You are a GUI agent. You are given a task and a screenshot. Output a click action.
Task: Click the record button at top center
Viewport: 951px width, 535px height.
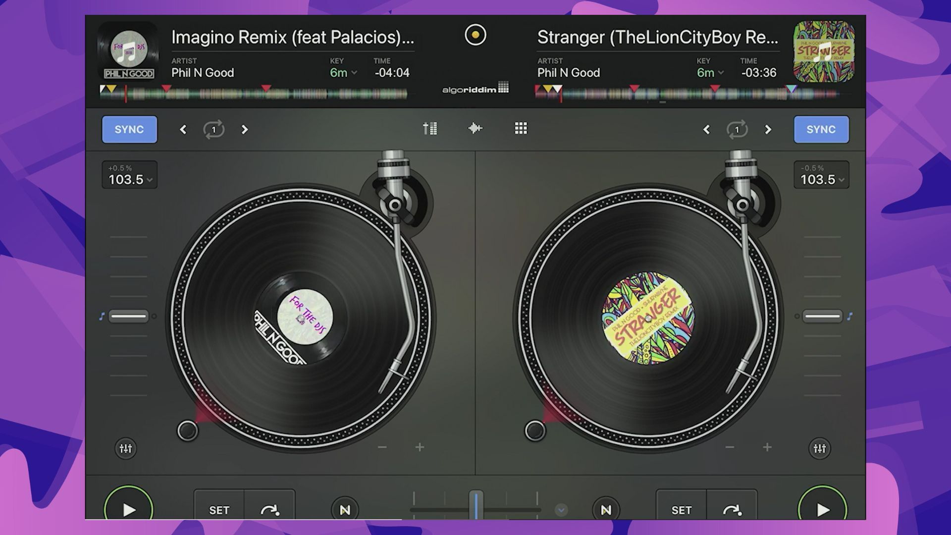[x=475, y=35]
